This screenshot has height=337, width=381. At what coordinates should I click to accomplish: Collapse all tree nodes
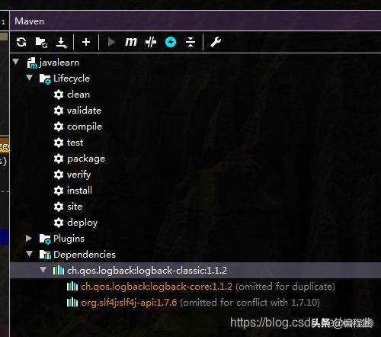(x=190, y=42)
